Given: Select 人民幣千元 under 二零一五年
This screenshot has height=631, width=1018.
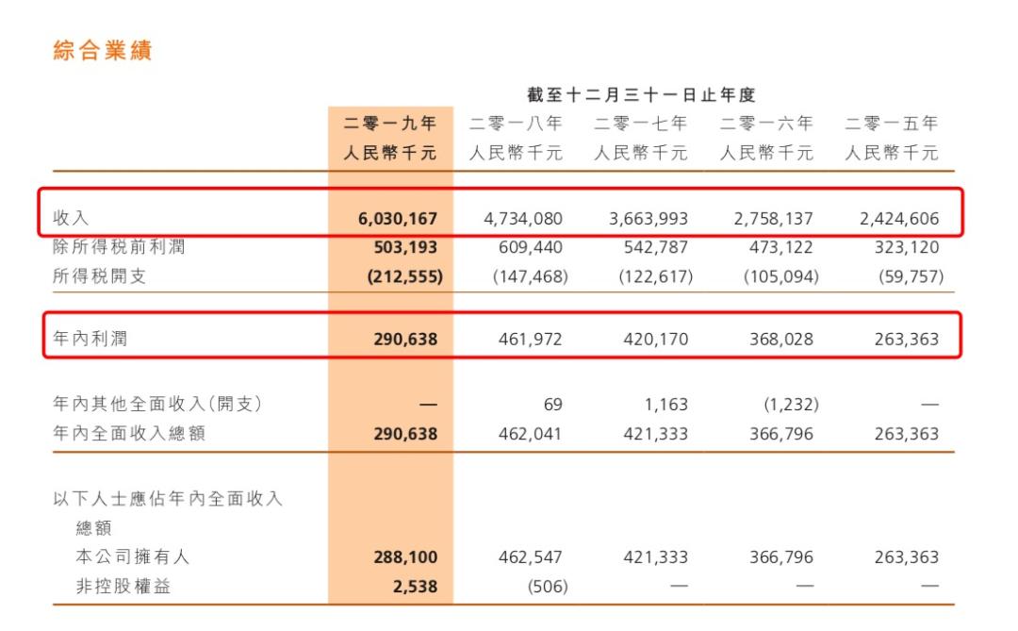Looking at the screenshot, I should click(x=892, y=154).
